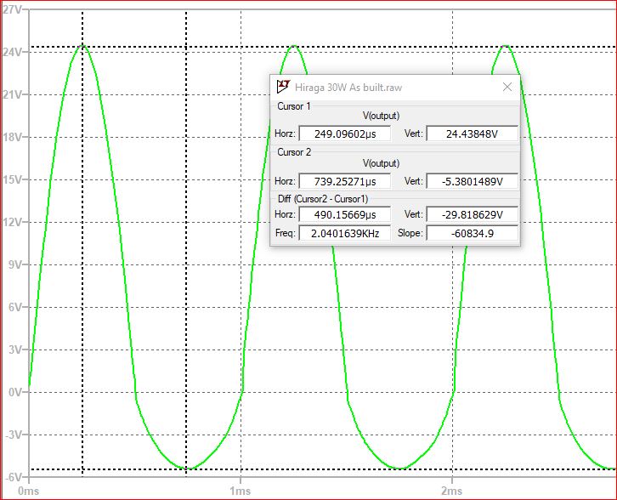Select Cursor 2 Horz field 739.25271µs
Image resolution: width=617 pixels, height=500 pixels.
click(345, 181)
